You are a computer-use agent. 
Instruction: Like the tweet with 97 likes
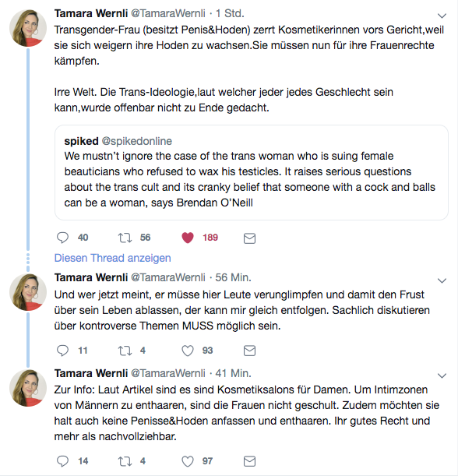tap(188, 461)
